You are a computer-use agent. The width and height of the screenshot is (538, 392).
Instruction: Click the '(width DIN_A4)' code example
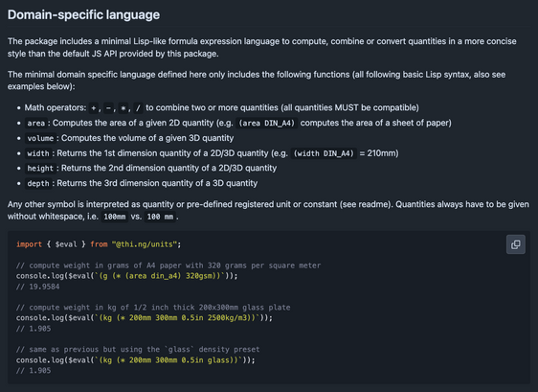[x=324, y=153]
